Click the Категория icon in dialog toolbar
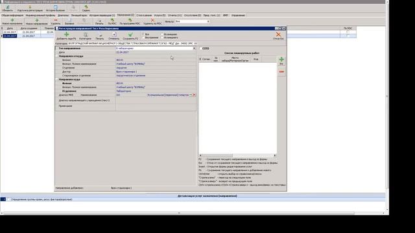This screenshot has height=233, width=415. pos(85,36)
